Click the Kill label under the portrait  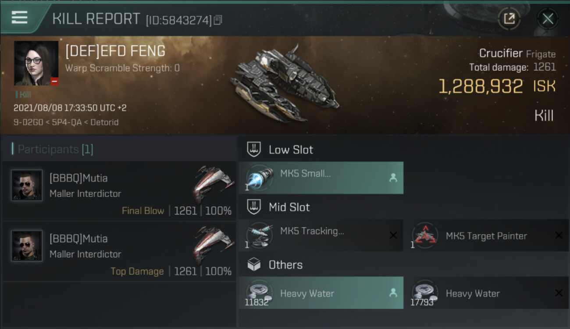[x=25, y=94]
